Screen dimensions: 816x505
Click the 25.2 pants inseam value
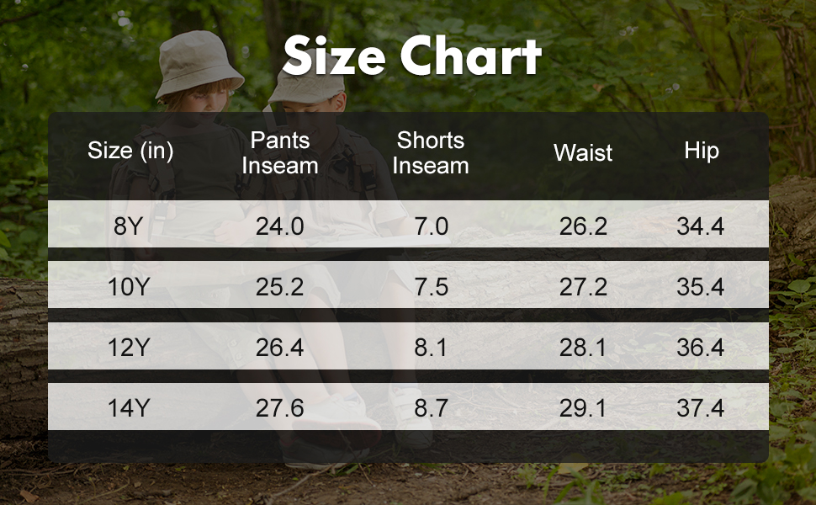click(x=280, y=287)
